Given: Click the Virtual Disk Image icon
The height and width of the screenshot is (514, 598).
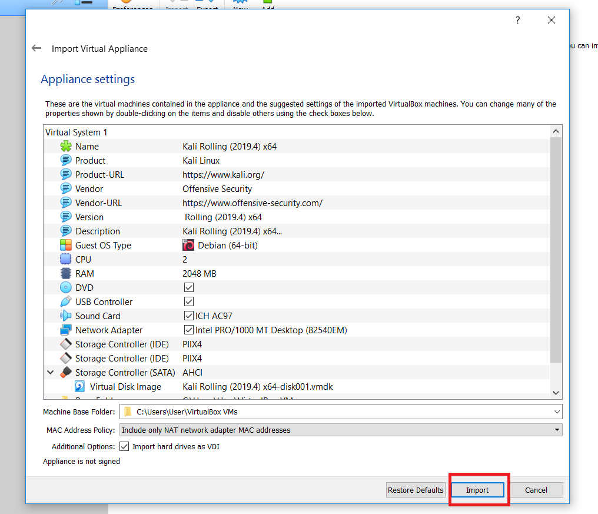Looking at the screenshot, I should pos(80,387).
